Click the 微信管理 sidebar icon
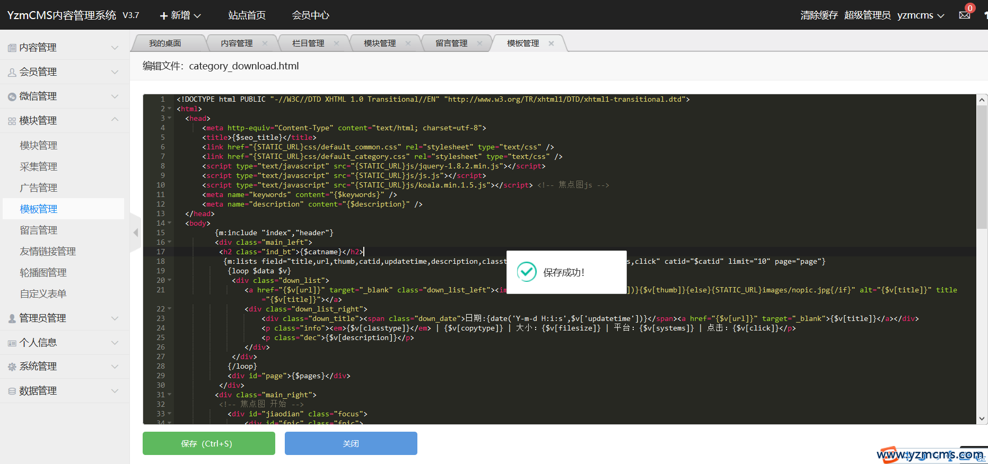The height and width of the screenshot is (464, 988). tap(12, 96)
